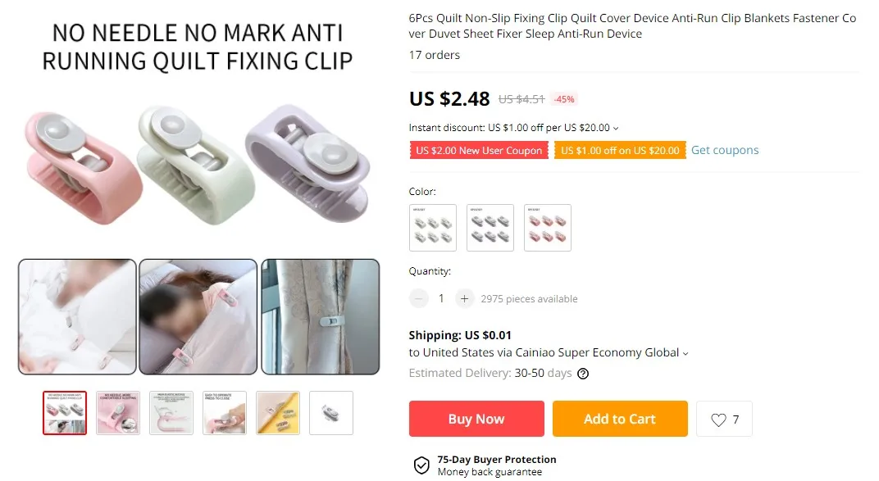The width and height of the screenshot is (879, 481).
Task: Choose the pink clips color option
Action: tap(548, 228)
